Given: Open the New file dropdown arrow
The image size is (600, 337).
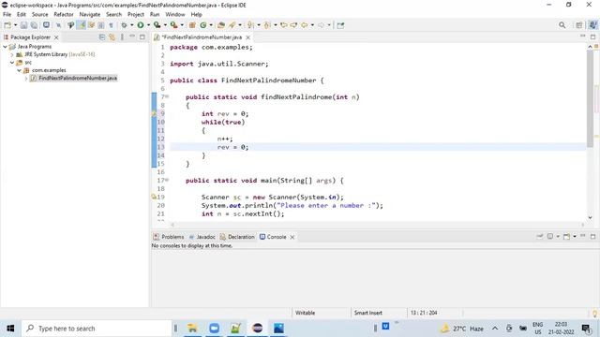Looking at the screenshot, I should coord(15,25).
